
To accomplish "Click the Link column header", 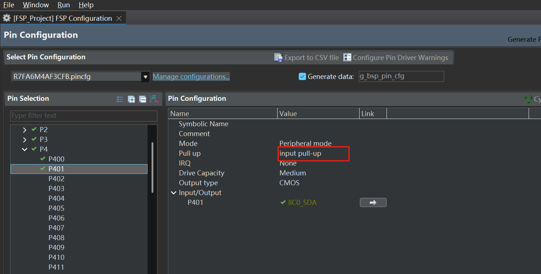I will coord(373,114).
